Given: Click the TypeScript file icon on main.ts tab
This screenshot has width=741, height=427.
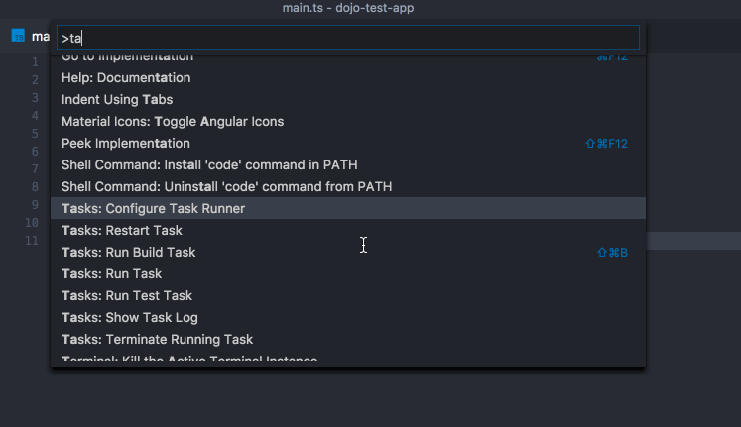Looking at the screenshot, I should pos(18,36).
